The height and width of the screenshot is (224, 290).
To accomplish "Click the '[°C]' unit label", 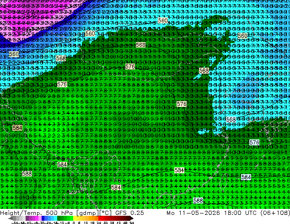I will 106,213.
